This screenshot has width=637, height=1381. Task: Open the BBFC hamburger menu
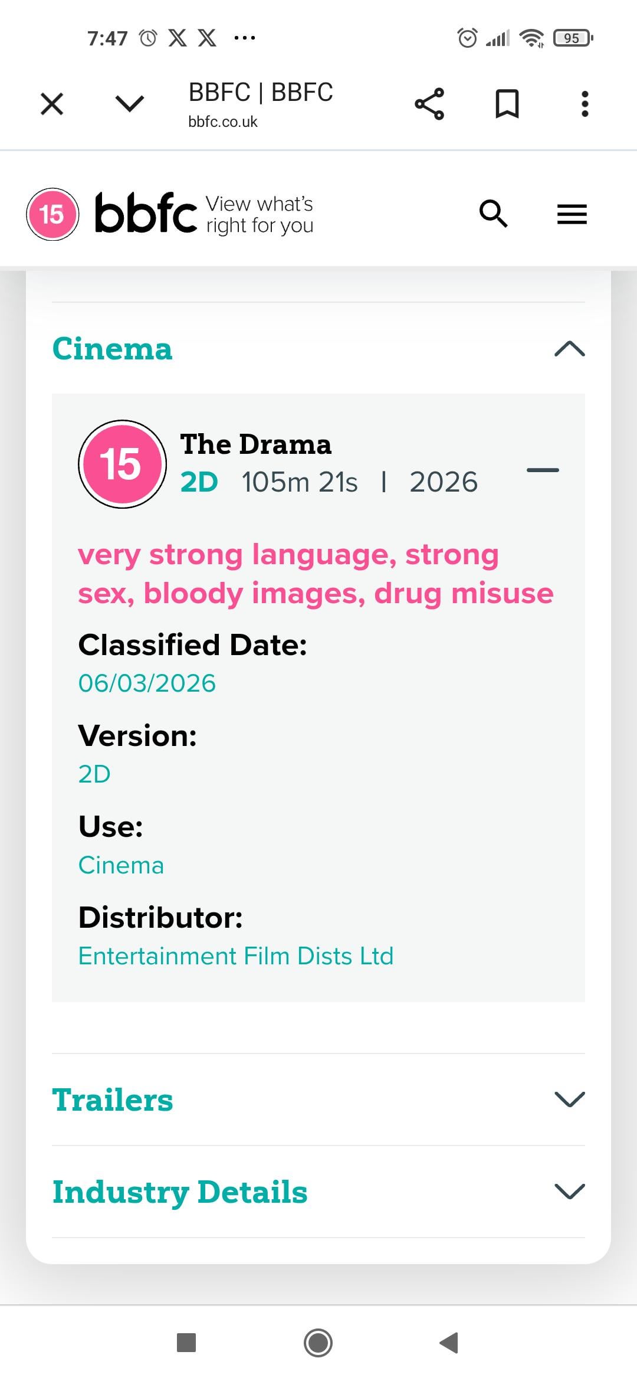click(x=572, y=214)
